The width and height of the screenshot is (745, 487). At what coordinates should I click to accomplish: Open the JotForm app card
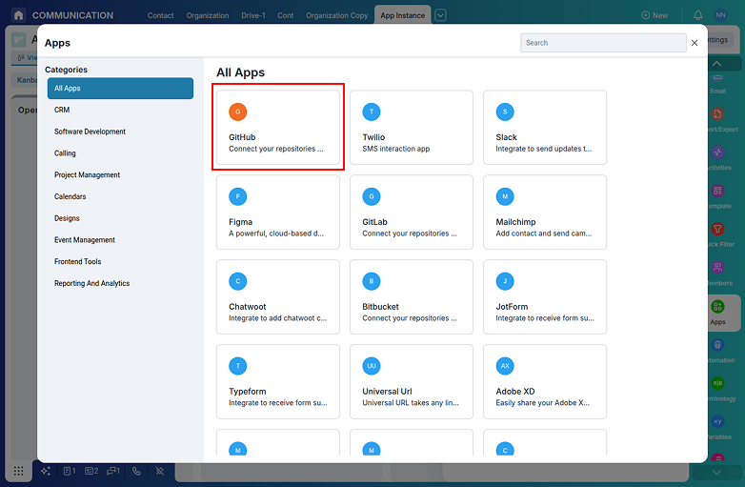[x=545, y=297]
